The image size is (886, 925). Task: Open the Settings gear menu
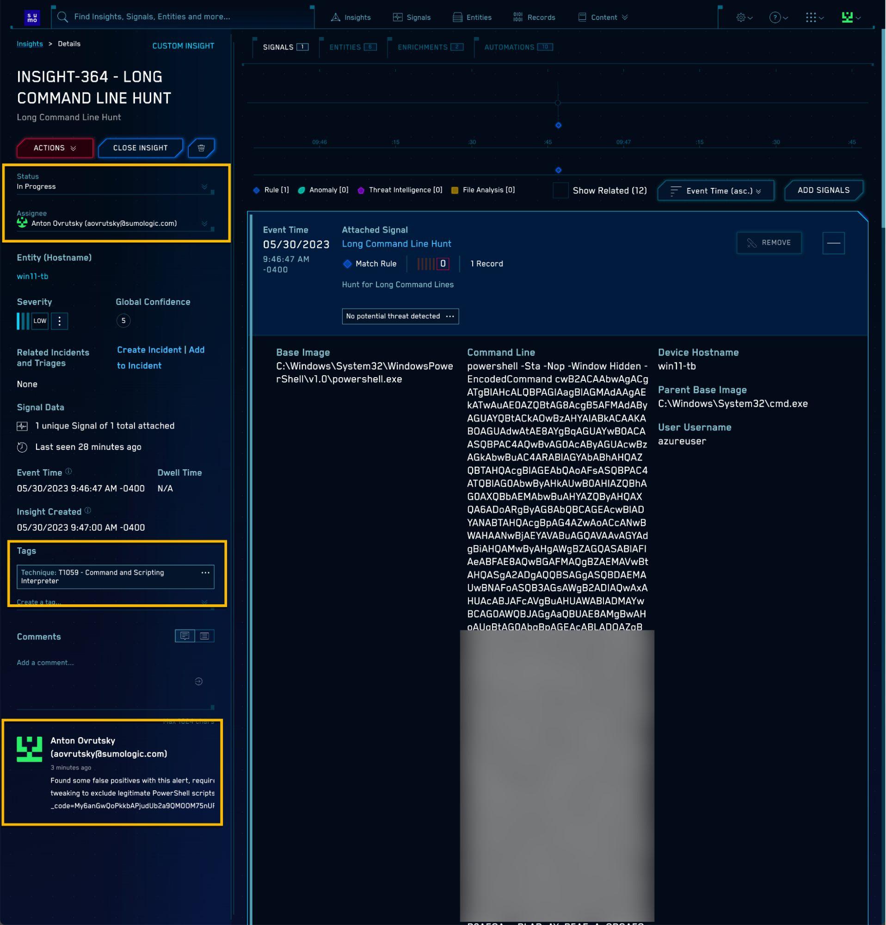click(x=741, y=17)
